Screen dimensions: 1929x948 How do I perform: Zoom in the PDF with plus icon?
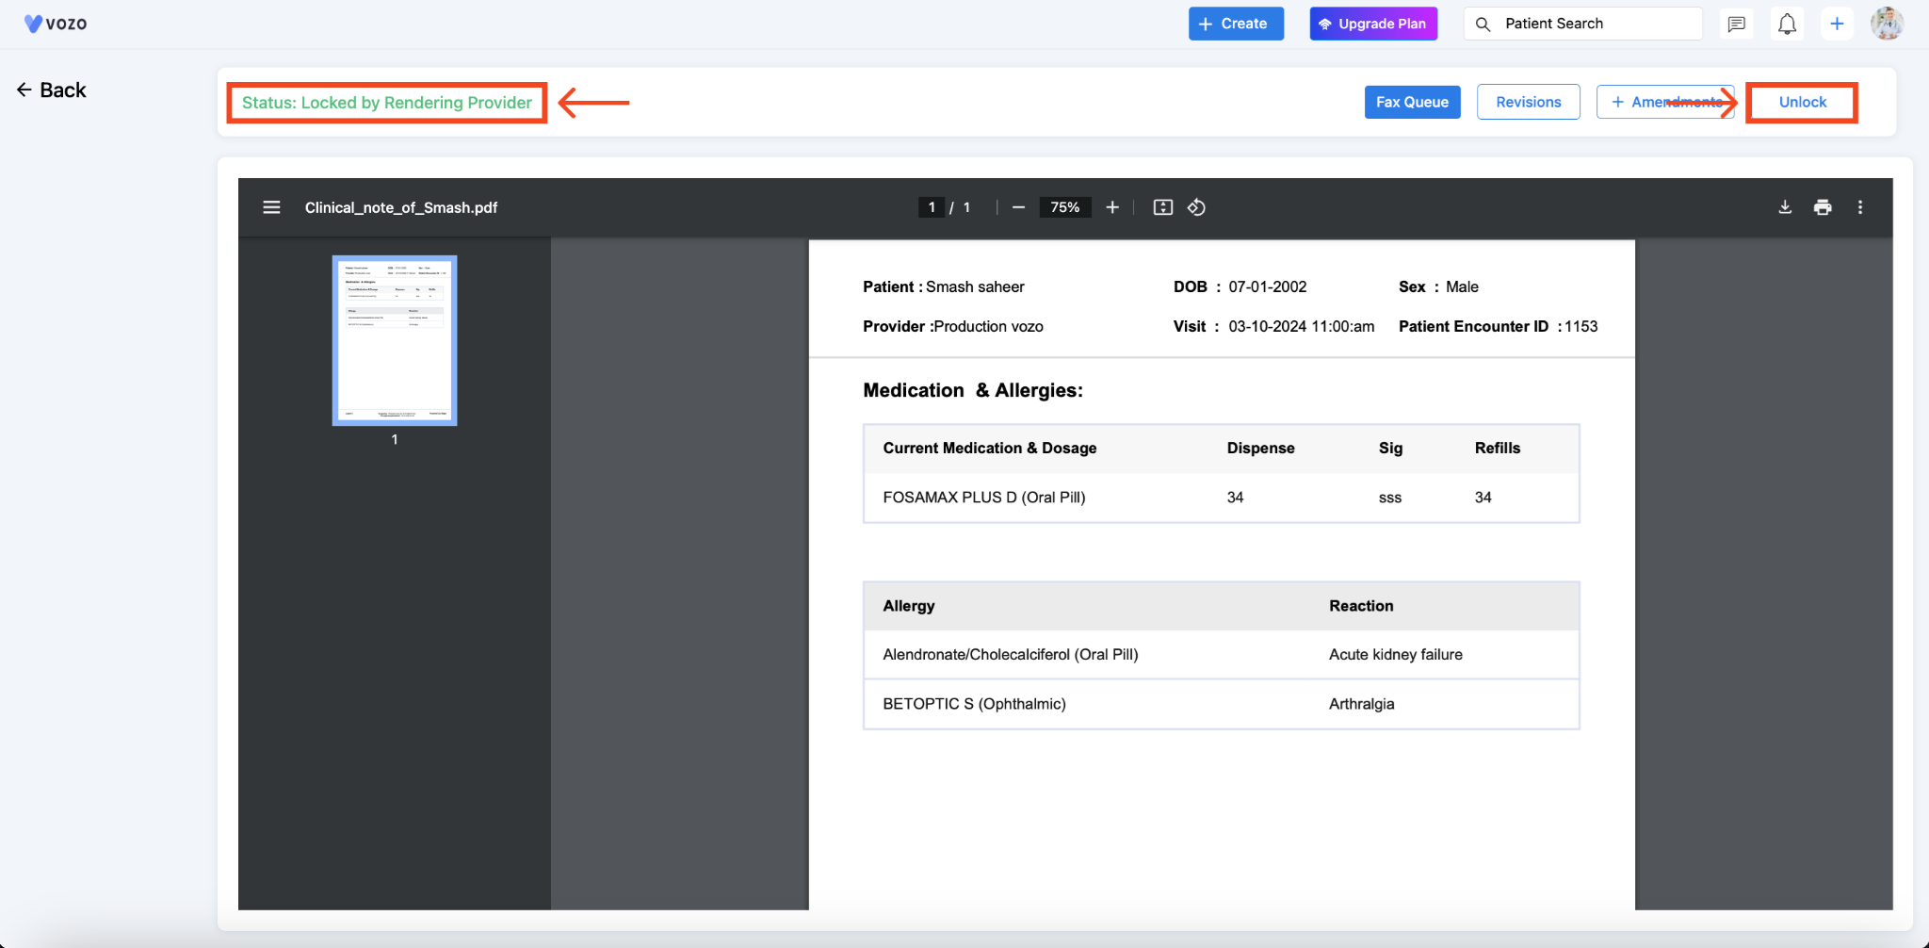pos(1112,207)
